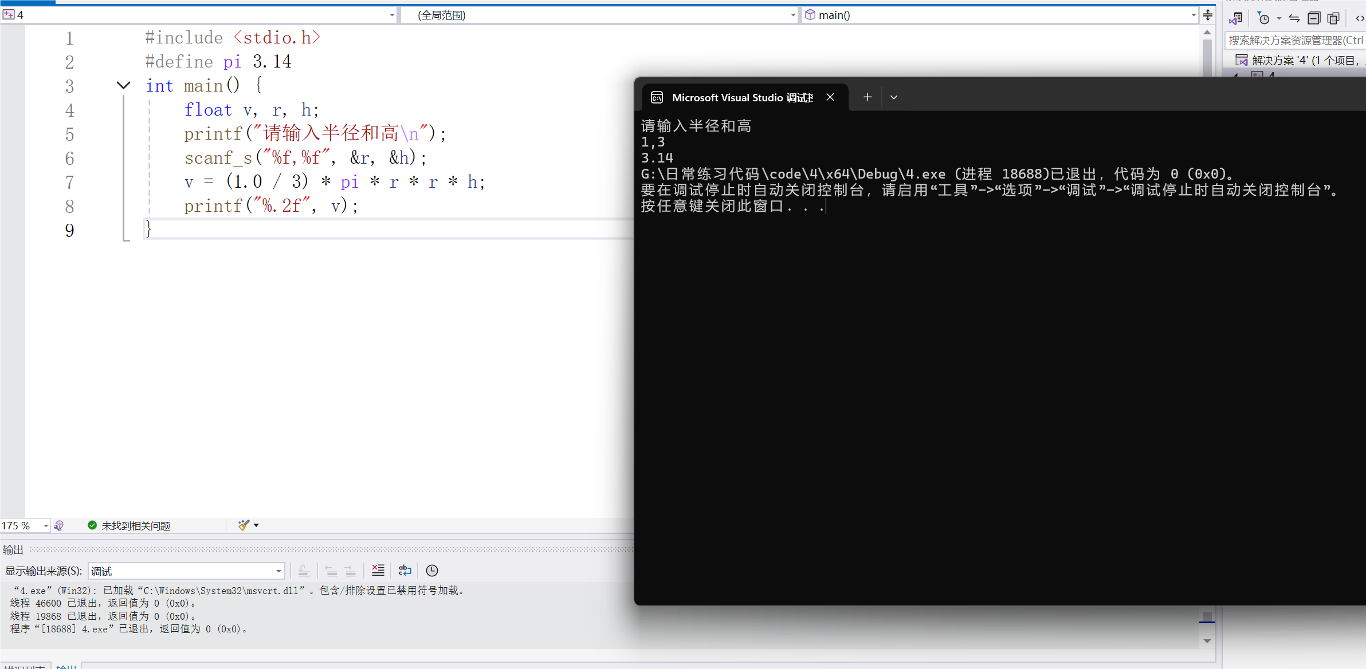Click the code cleanup broom icon
The image size is (1366, 669).
tap(244, 525)
